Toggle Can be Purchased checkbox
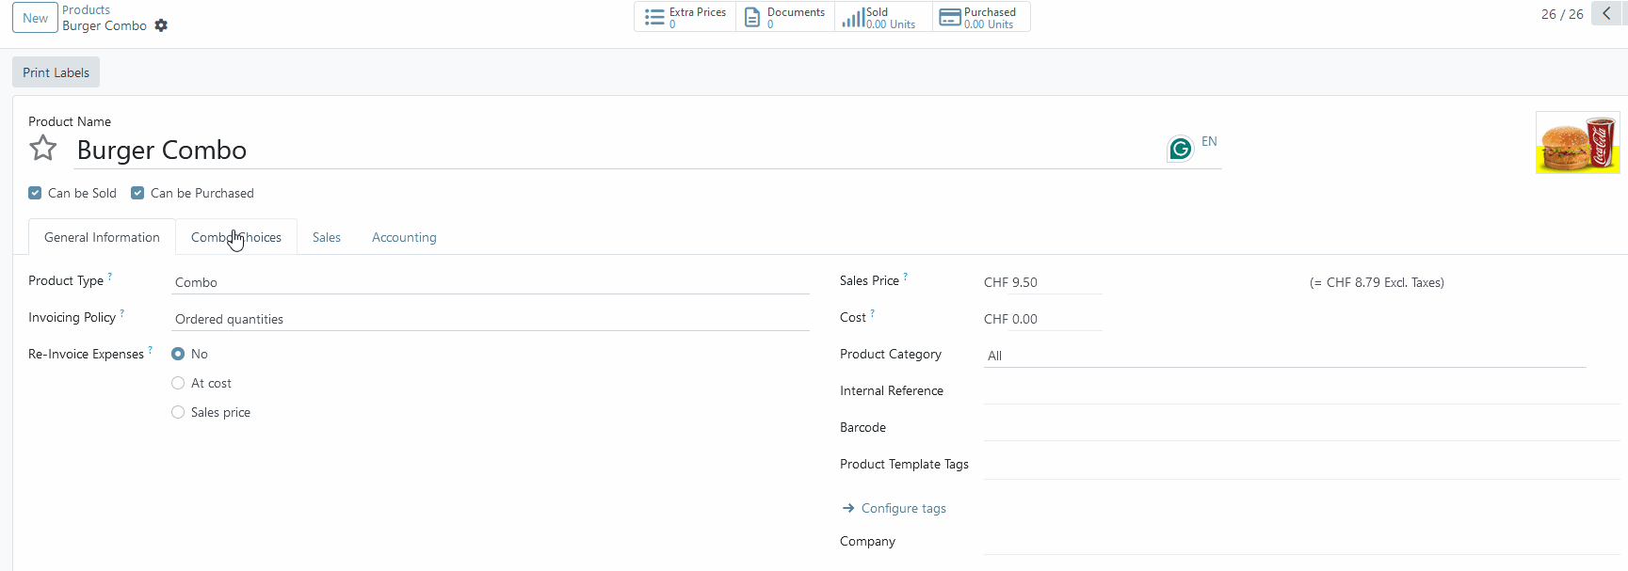The width and height of the screenshot is (1628, 571). click(137, 193)
